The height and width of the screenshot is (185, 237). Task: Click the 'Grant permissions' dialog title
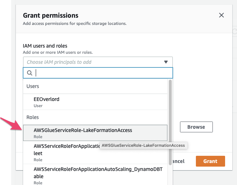coord(51,16)
